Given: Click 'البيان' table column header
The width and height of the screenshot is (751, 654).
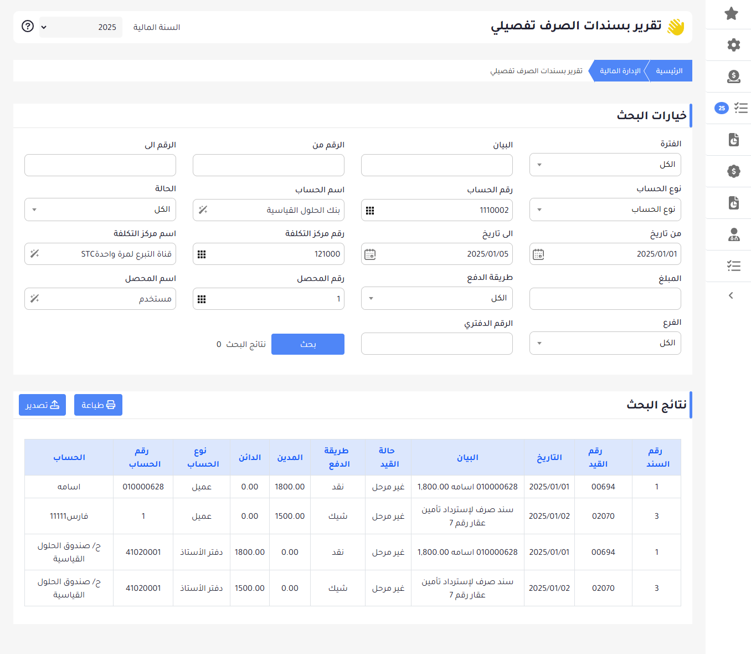Looking at the screenshot, I should tap(467, 457).
